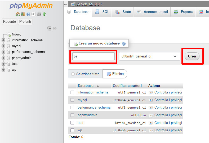Image resolution: width=209 pixels, height=143 pixels.
Task: Focus the new database name field
Action: click(x=94, y=56)
